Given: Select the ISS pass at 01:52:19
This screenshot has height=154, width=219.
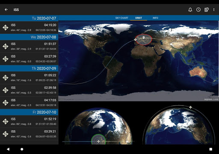Looking at the screenshot, I should coord(29,121).
